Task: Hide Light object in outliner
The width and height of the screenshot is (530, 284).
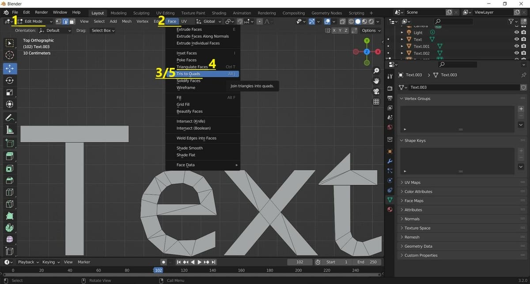Action: point(516,32)
